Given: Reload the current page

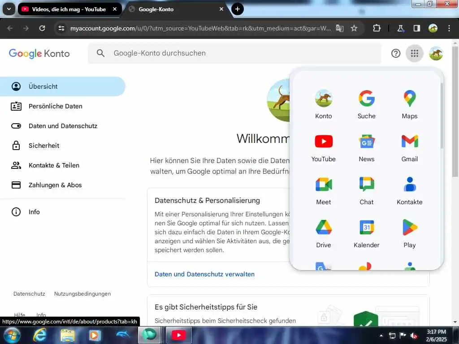Looking at the screenshot, I should pyautogui.click(x=42, y=28).
